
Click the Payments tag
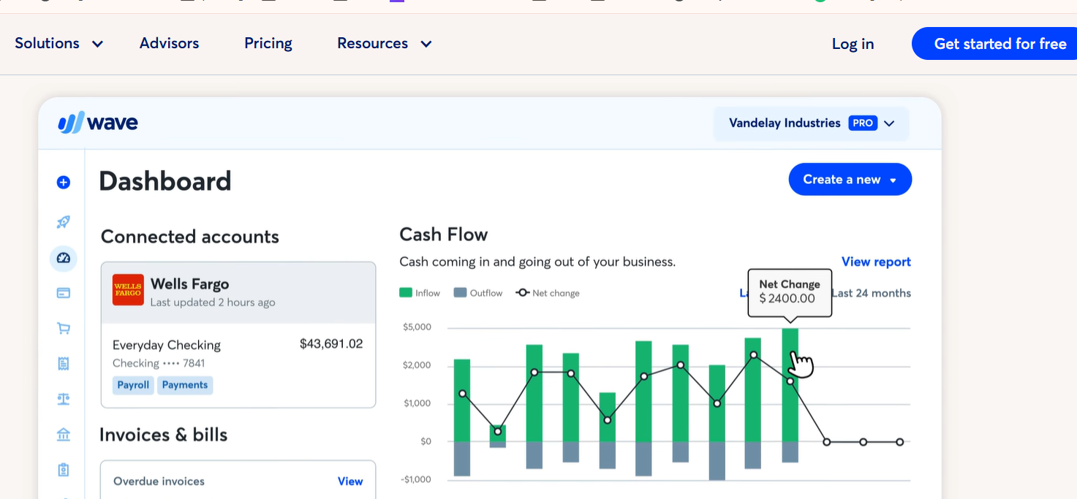click(185, 385)
